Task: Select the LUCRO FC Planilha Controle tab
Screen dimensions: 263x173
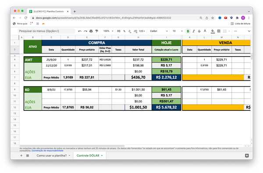Action: coord(49,11)
